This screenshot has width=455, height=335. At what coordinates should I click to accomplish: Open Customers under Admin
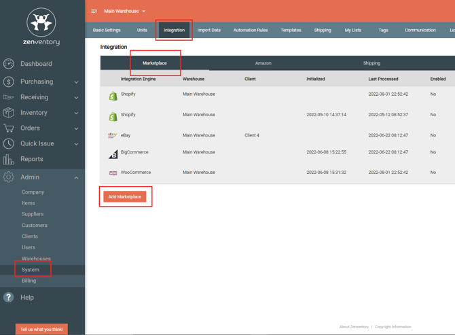click(x=34, y=226)
